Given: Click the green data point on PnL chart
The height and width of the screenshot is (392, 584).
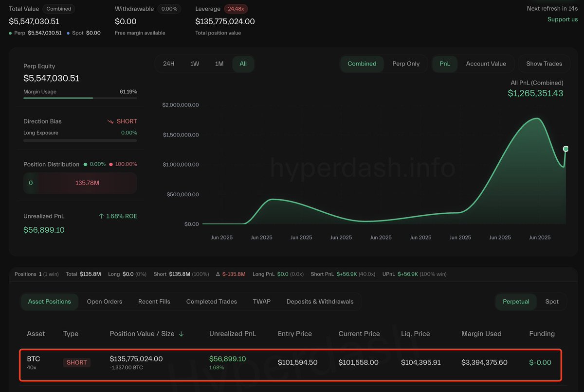Looking at the screenshot, I should [565, 149].
